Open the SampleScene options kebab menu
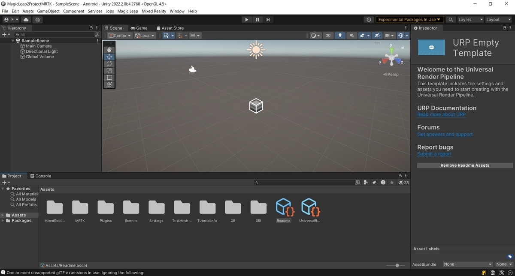 pos(97,41)
